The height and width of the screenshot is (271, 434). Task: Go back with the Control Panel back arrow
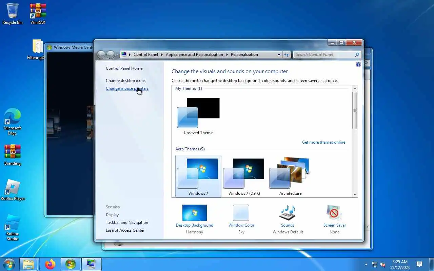click(x=101, y=55)
